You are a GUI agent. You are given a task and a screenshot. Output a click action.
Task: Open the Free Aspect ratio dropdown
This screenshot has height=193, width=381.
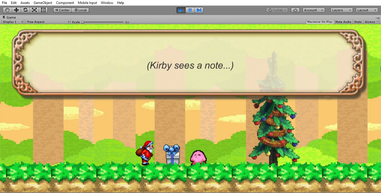[48, 21]
